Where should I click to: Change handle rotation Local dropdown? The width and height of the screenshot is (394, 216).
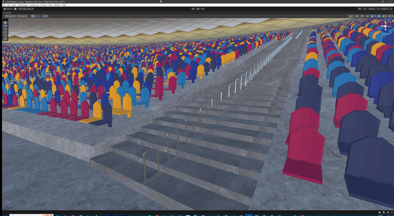coord(22,16)
